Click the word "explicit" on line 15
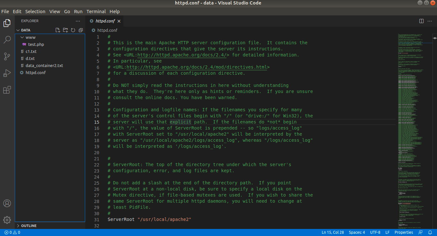 [180, 122]
